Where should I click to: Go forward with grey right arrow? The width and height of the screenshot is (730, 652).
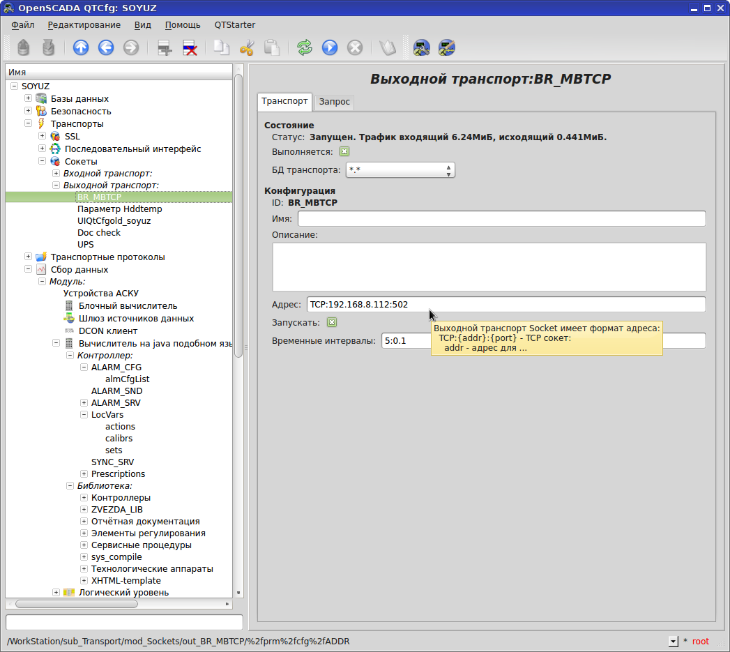pyautogui.click(x=131, y=47)
